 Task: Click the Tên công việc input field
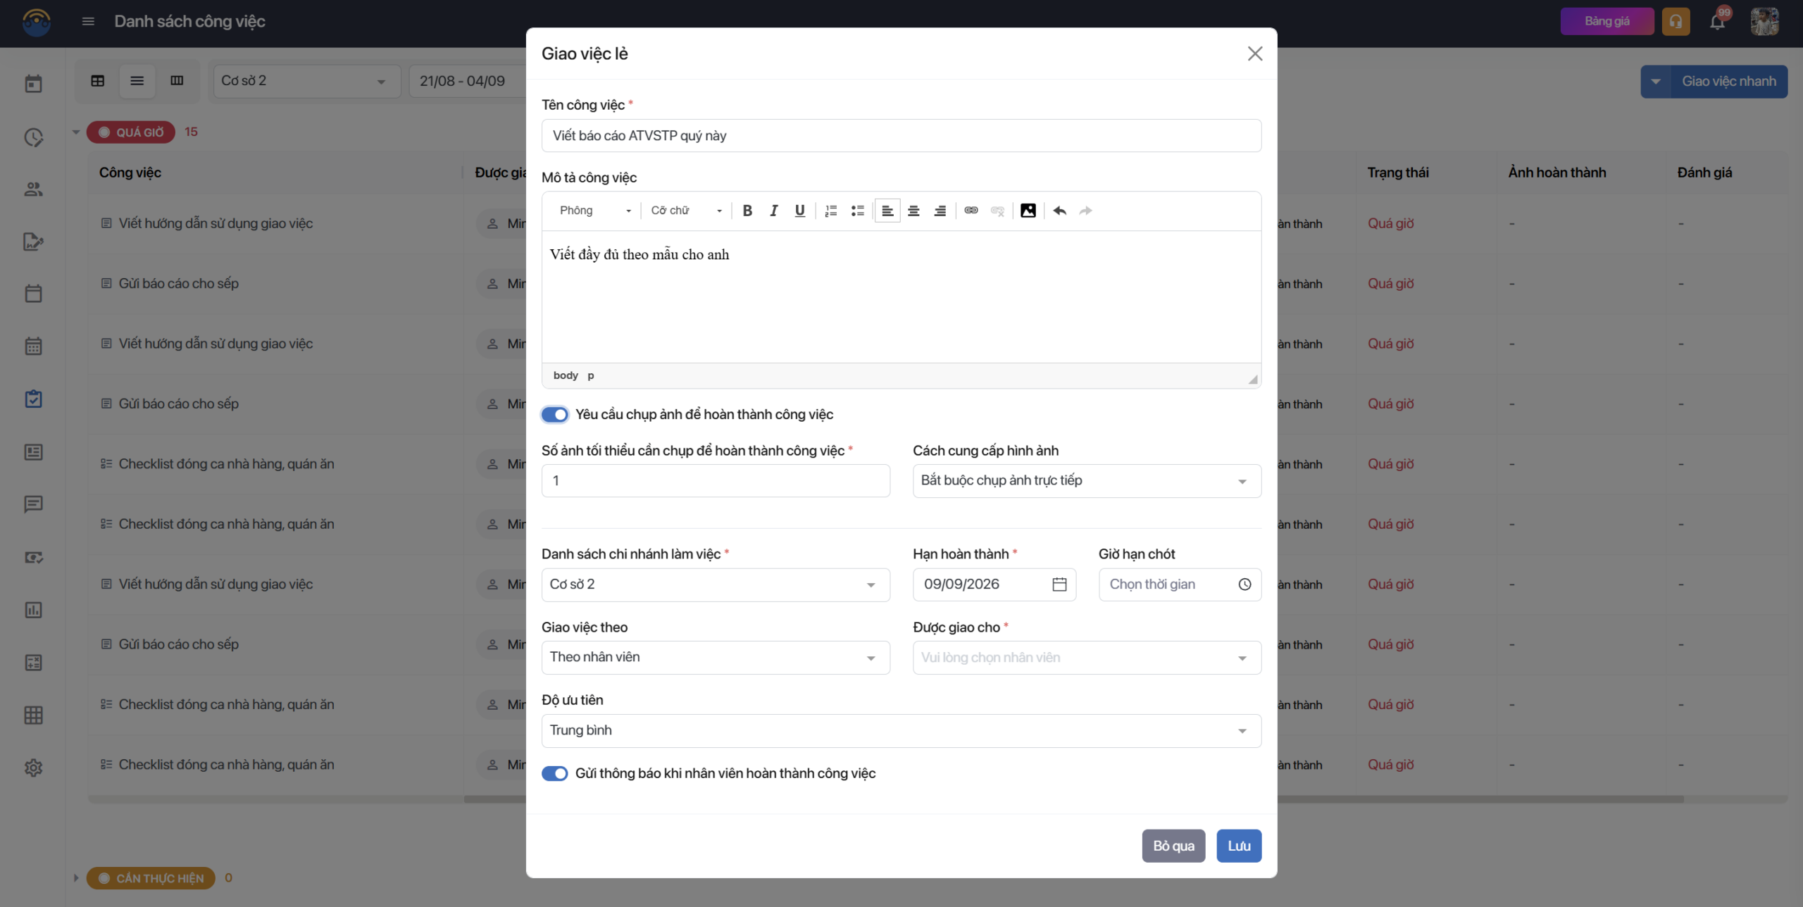pyautogui.click(x=901, y=136)
